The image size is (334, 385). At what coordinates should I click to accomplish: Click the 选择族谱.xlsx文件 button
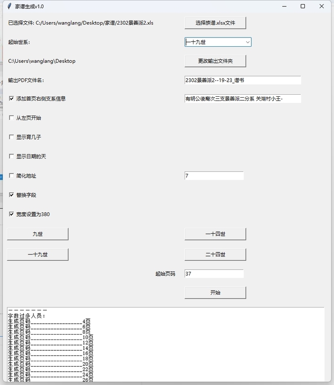[x=215, y=23]
